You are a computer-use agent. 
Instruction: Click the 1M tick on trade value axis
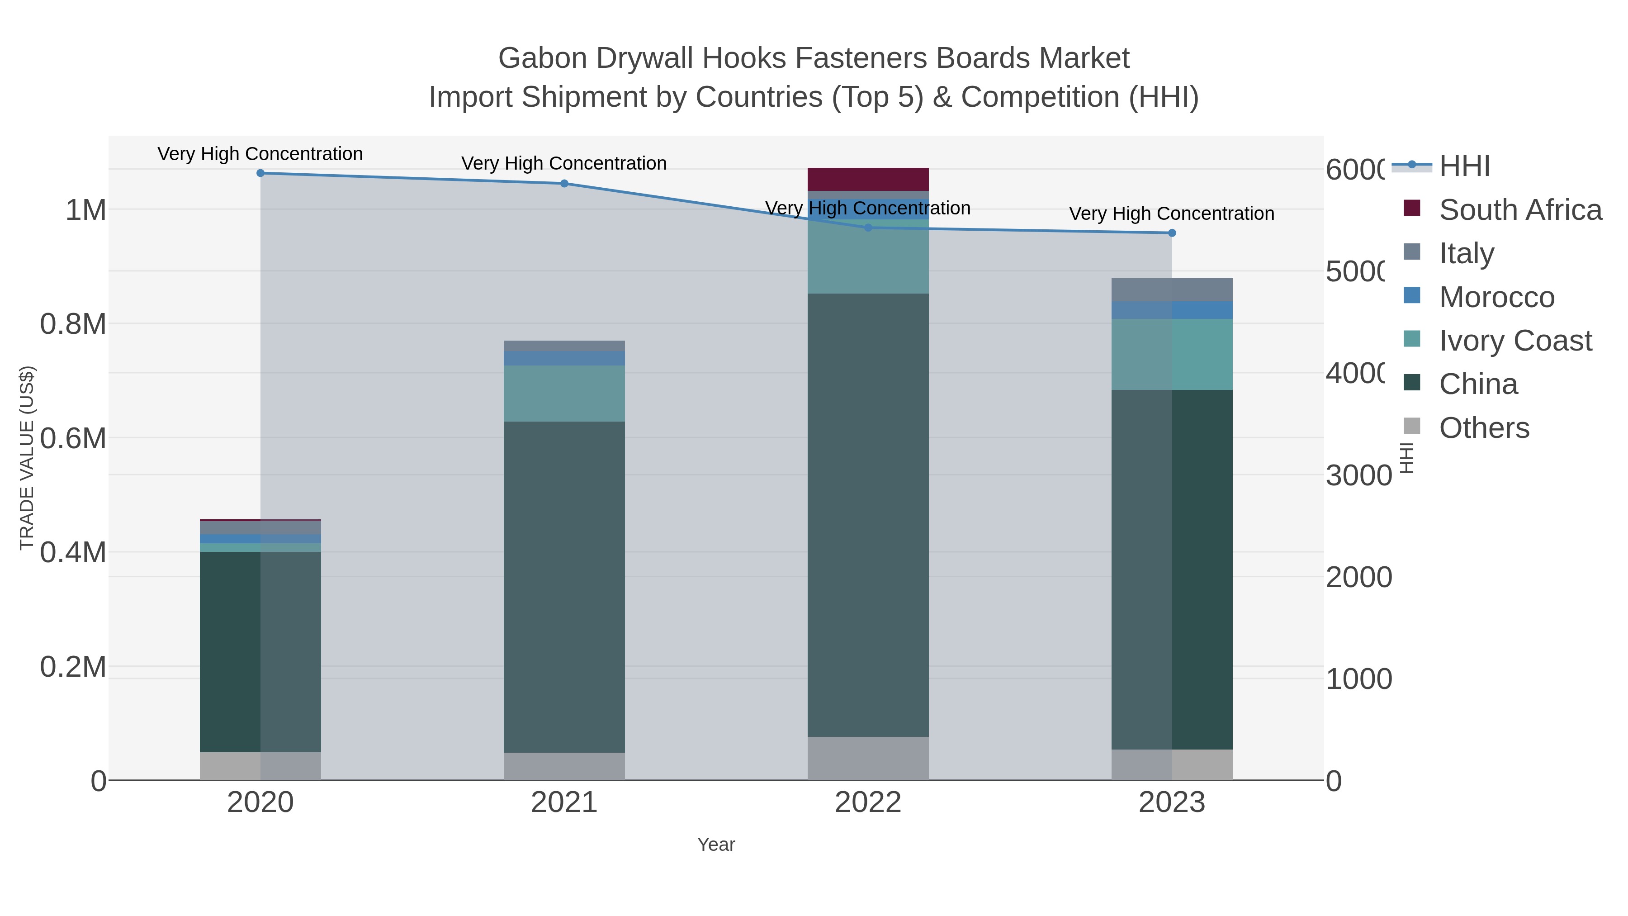[86, 210]
